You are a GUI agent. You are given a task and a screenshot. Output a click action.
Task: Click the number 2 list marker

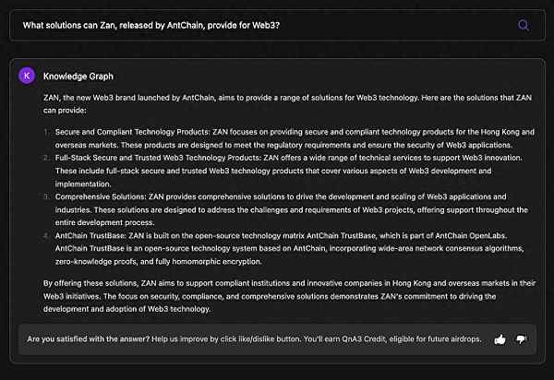[46, 158]
